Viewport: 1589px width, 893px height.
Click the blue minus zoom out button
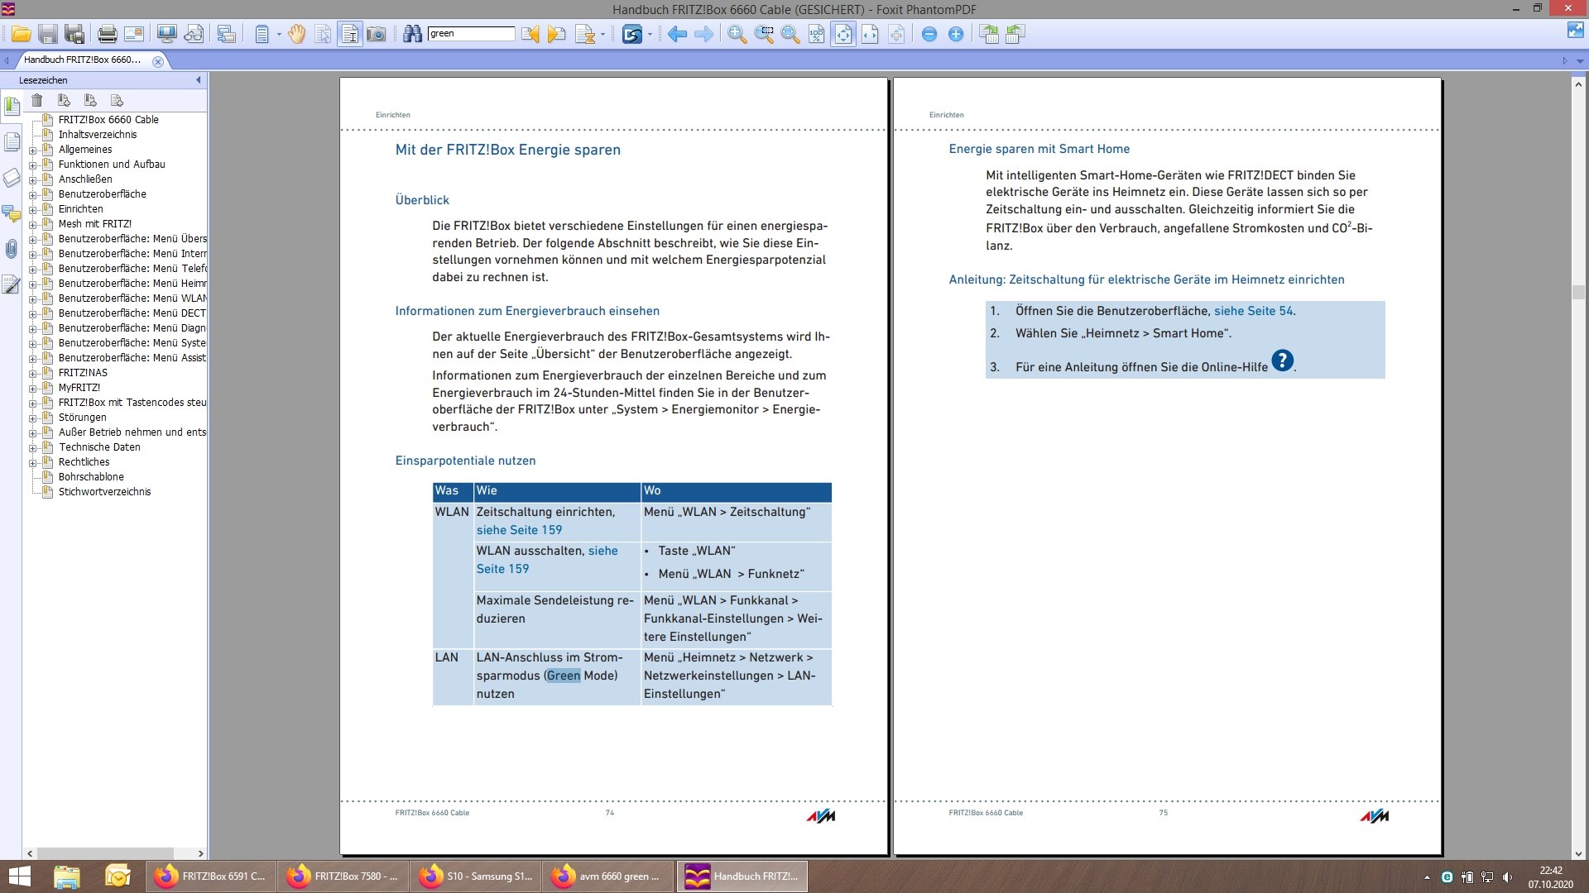coord(929,34)
